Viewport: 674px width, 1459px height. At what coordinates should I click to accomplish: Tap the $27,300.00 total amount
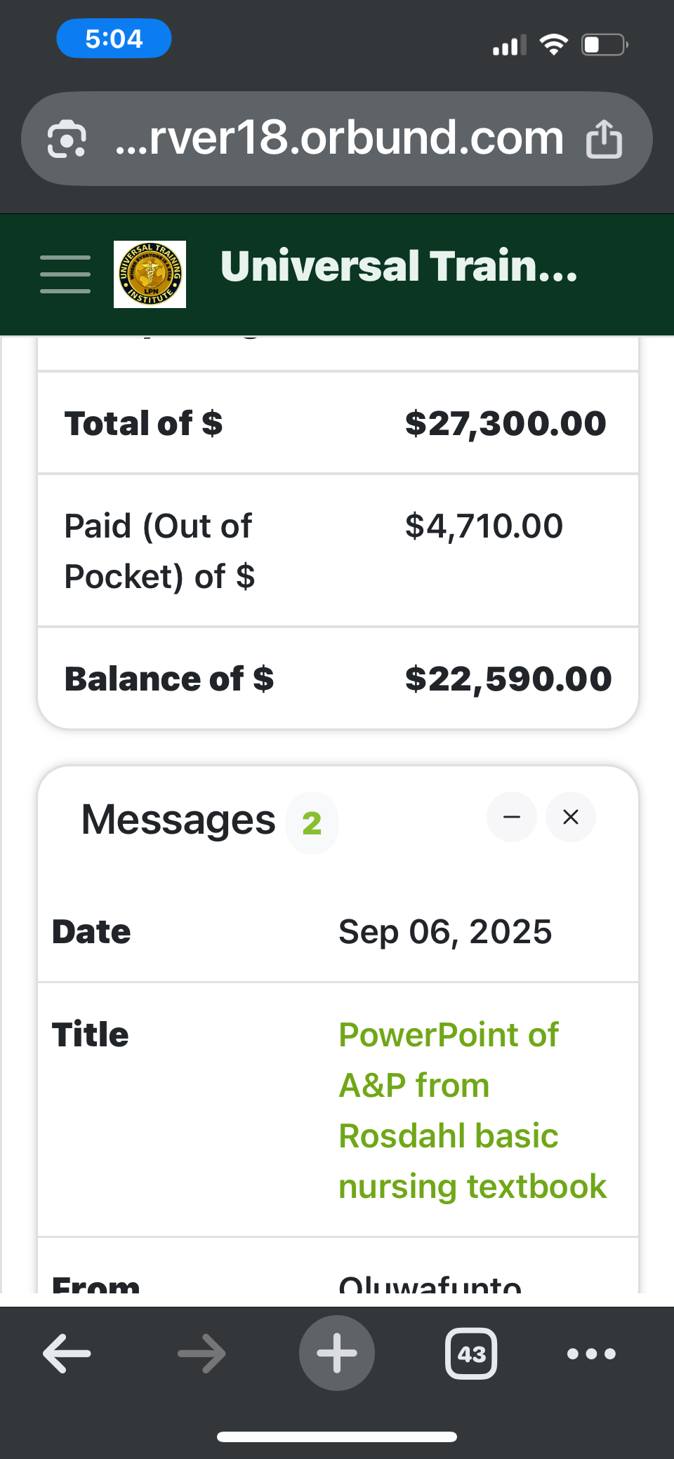(505, 423)
